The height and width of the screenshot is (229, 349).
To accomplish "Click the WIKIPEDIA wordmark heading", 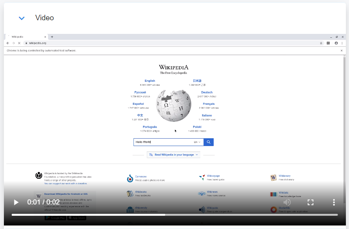I will pos(174,67).
